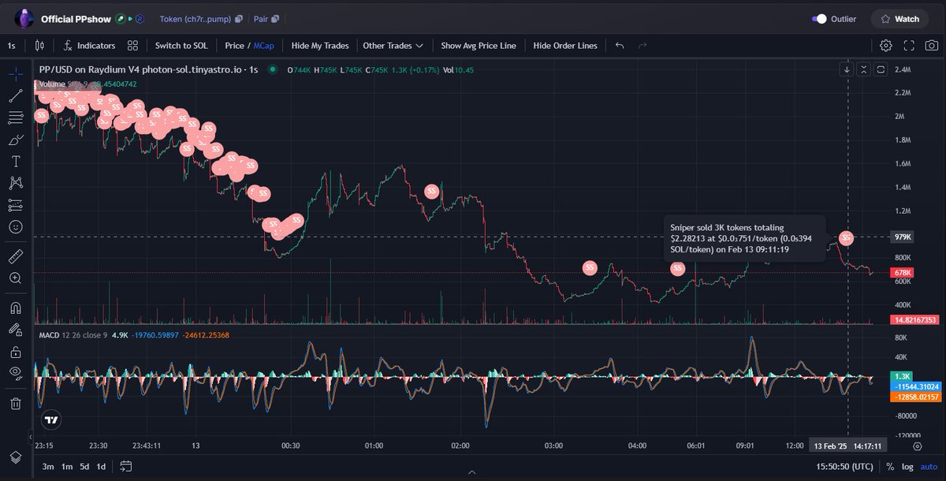Open the layout grid selector
Viewport: 946px width, 481px height.
tap(132, 46)
